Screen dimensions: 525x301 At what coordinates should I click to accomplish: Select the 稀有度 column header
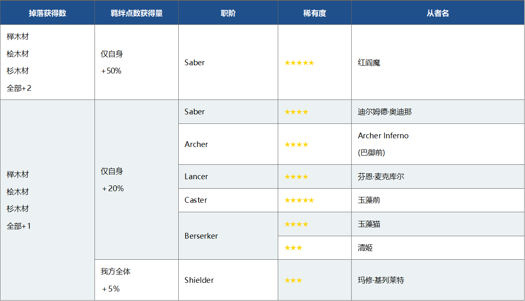(315, 13)
